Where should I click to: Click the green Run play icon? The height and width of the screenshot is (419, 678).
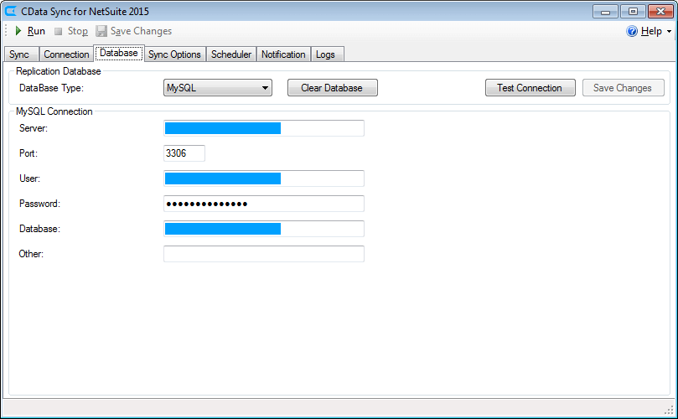pyautogui.click(x=18, y=31)
